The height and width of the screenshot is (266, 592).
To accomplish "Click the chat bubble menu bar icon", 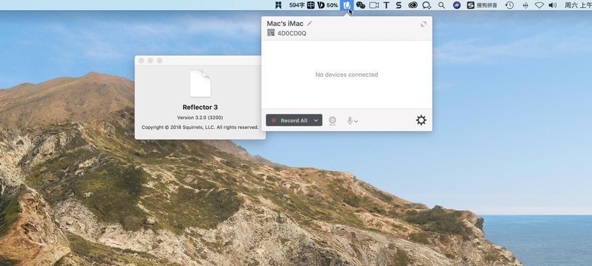I will point(427,5).
